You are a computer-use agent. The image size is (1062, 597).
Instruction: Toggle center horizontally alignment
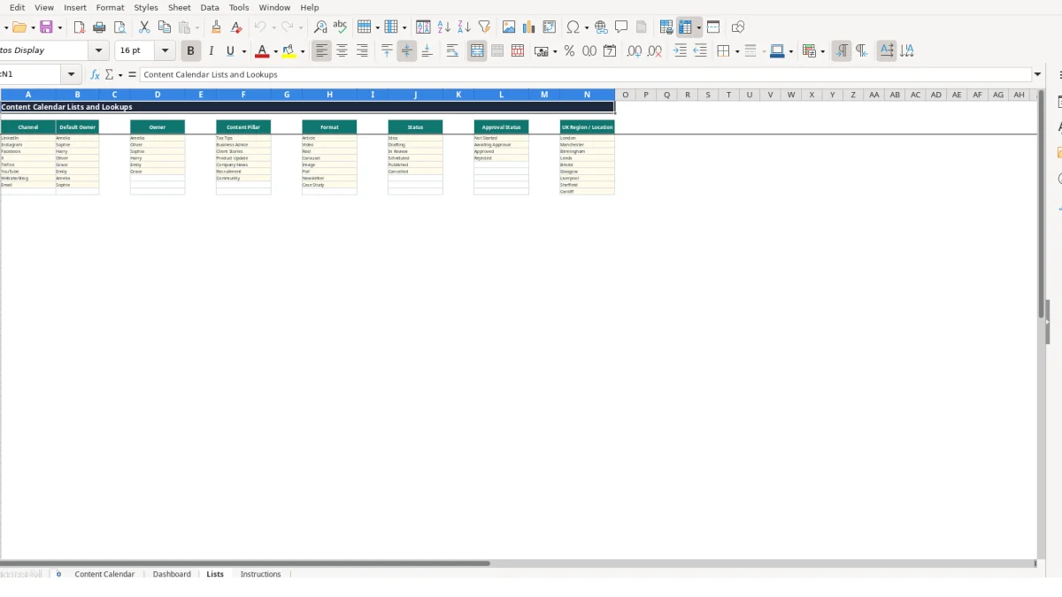[x=342, y=51]
